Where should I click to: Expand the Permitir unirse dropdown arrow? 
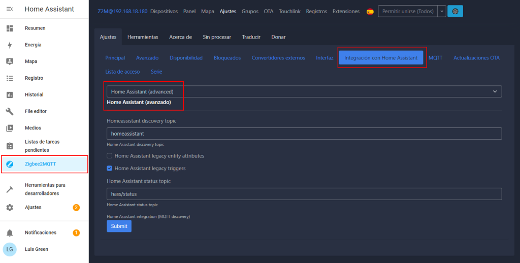coord(442,11)
